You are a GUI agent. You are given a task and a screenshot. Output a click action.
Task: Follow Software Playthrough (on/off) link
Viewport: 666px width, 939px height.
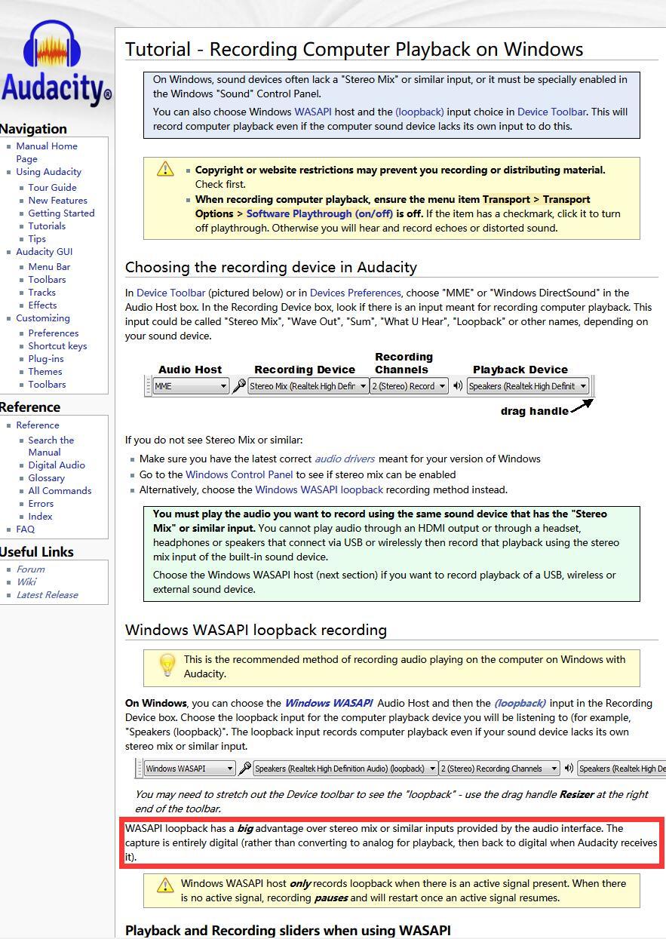[320, 213]
